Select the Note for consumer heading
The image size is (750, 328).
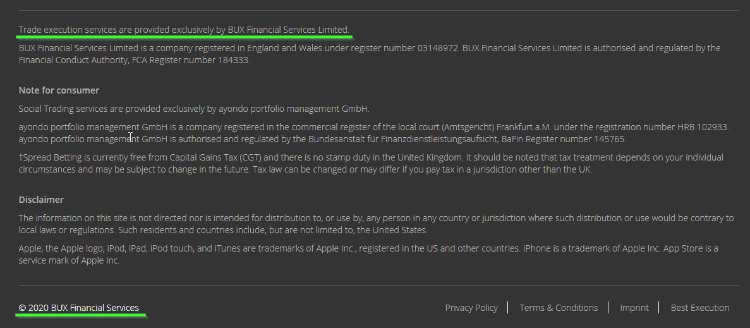(x=59, y=90)
